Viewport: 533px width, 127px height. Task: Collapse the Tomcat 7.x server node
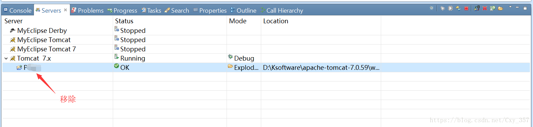click(6, 59)
